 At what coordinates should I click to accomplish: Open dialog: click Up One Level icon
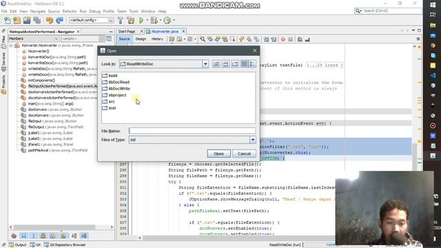click(x=216, y=64)
